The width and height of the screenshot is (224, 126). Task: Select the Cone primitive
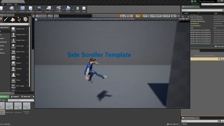20,75
